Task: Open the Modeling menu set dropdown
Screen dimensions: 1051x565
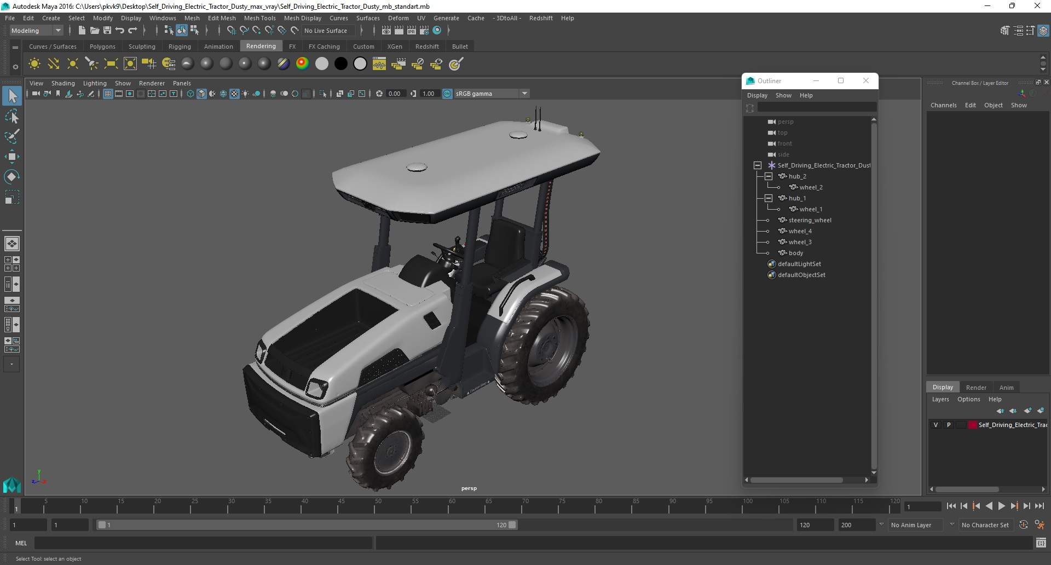Action: [x=36, y=31]
